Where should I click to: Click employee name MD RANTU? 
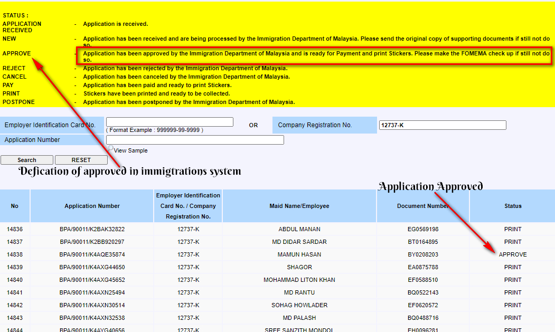[x=299, y=293]
